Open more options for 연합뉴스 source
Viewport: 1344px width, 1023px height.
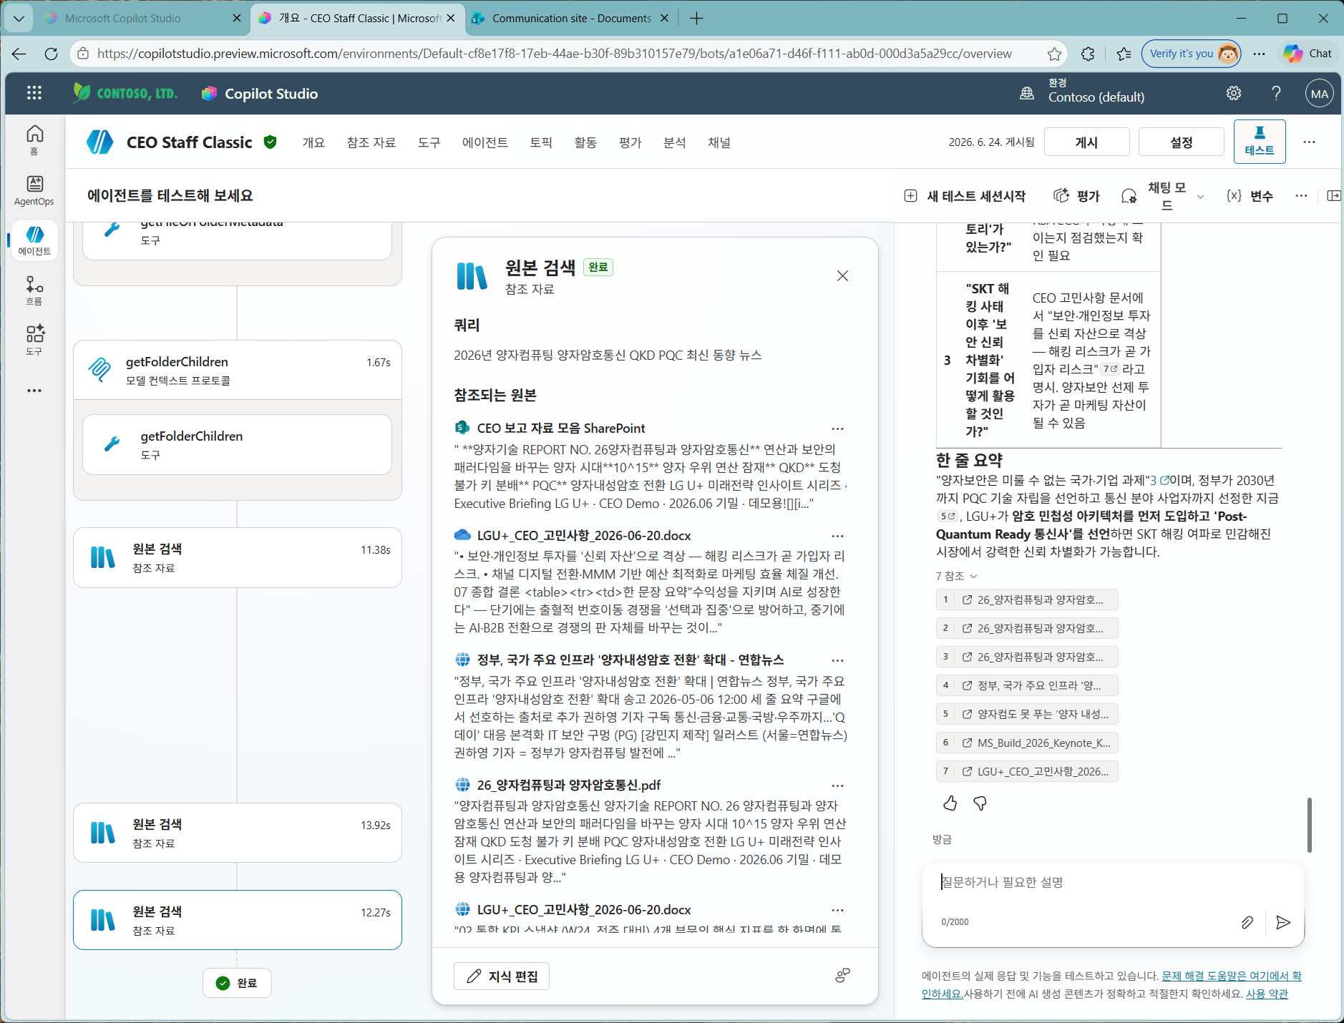837,660
